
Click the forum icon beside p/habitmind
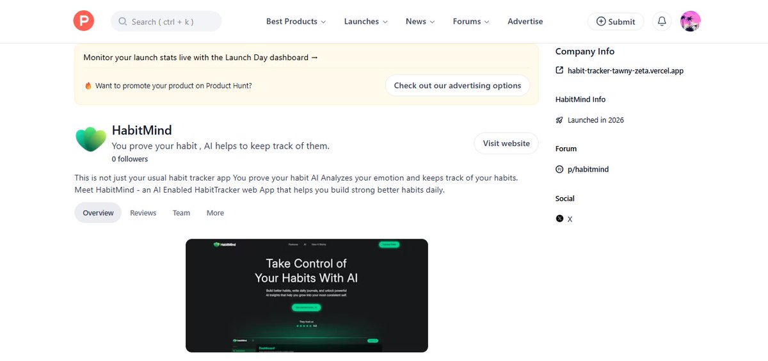click(559, 170)
